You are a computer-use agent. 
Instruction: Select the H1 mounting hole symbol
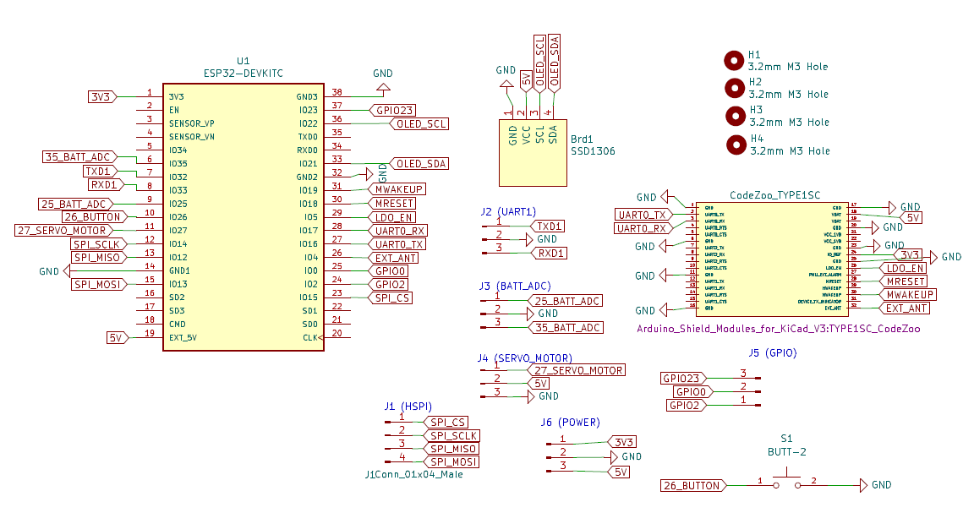click(x=734, y=61)
